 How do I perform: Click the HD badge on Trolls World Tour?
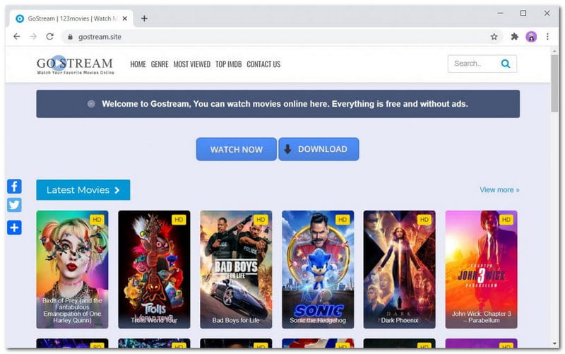[179, 220]
